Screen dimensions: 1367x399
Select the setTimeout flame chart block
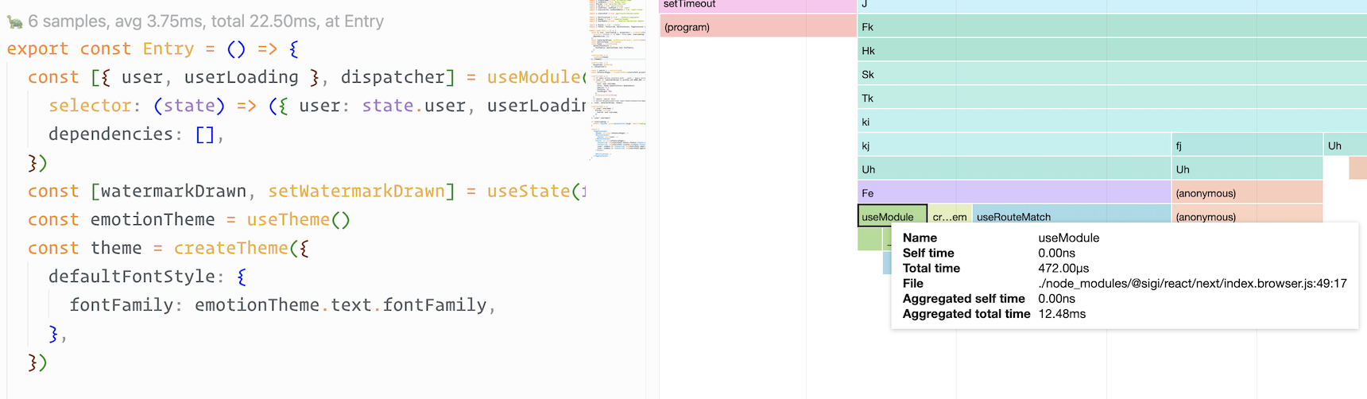click(x=757, y=5)
